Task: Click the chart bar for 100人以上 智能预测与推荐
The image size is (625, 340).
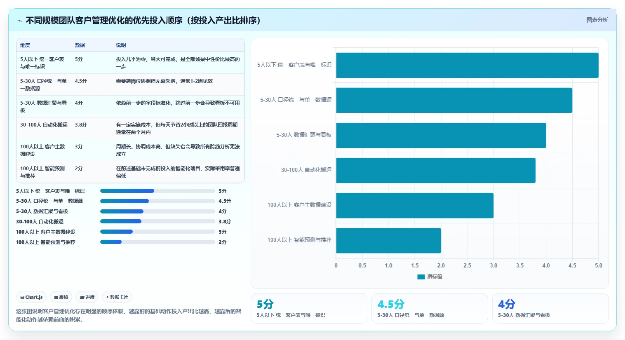Action: [388, 240]
